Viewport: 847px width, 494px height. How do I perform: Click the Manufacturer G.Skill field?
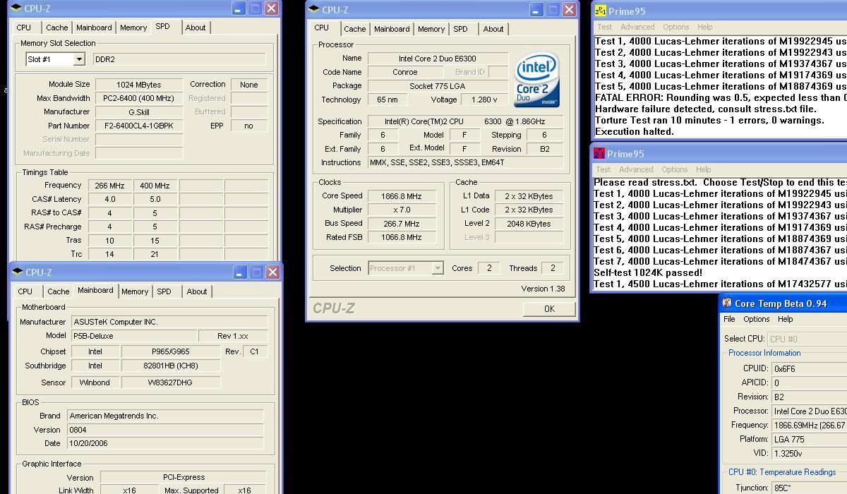pyautogui.click(x=139, y=112)
